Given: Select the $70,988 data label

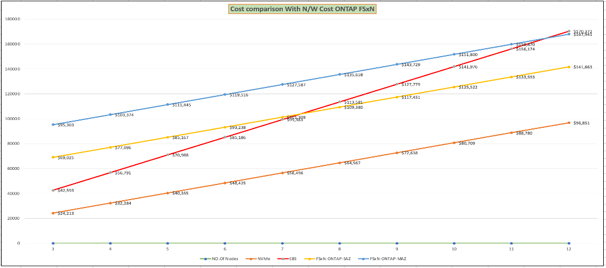Looking at the screenshot, I should coord(180,155).
